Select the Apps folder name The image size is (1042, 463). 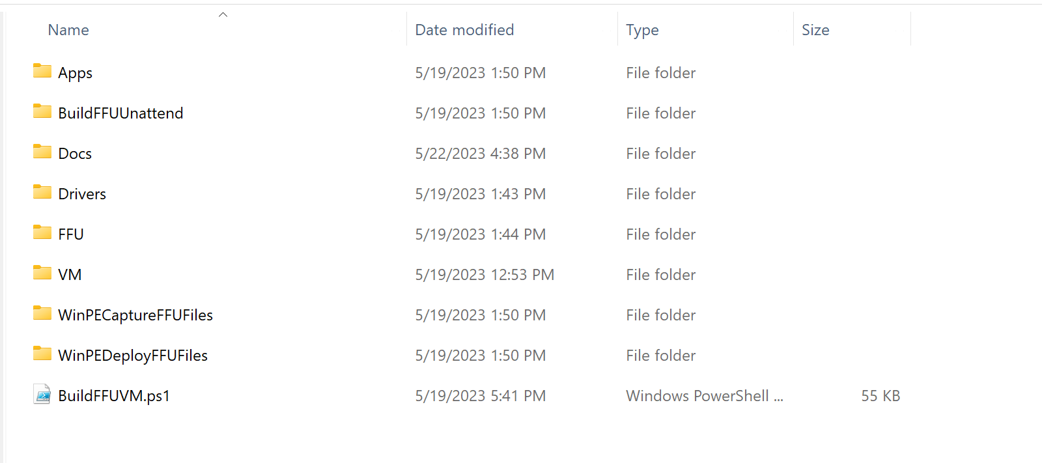coord(75,72)
